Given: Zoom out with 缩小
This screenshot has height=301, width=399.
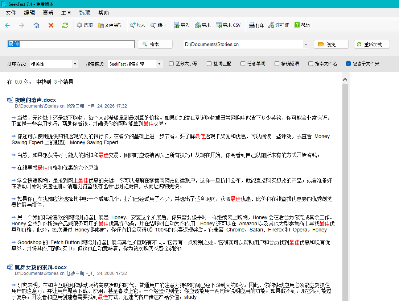Looking at the screenshot, I should click(158, 25).
